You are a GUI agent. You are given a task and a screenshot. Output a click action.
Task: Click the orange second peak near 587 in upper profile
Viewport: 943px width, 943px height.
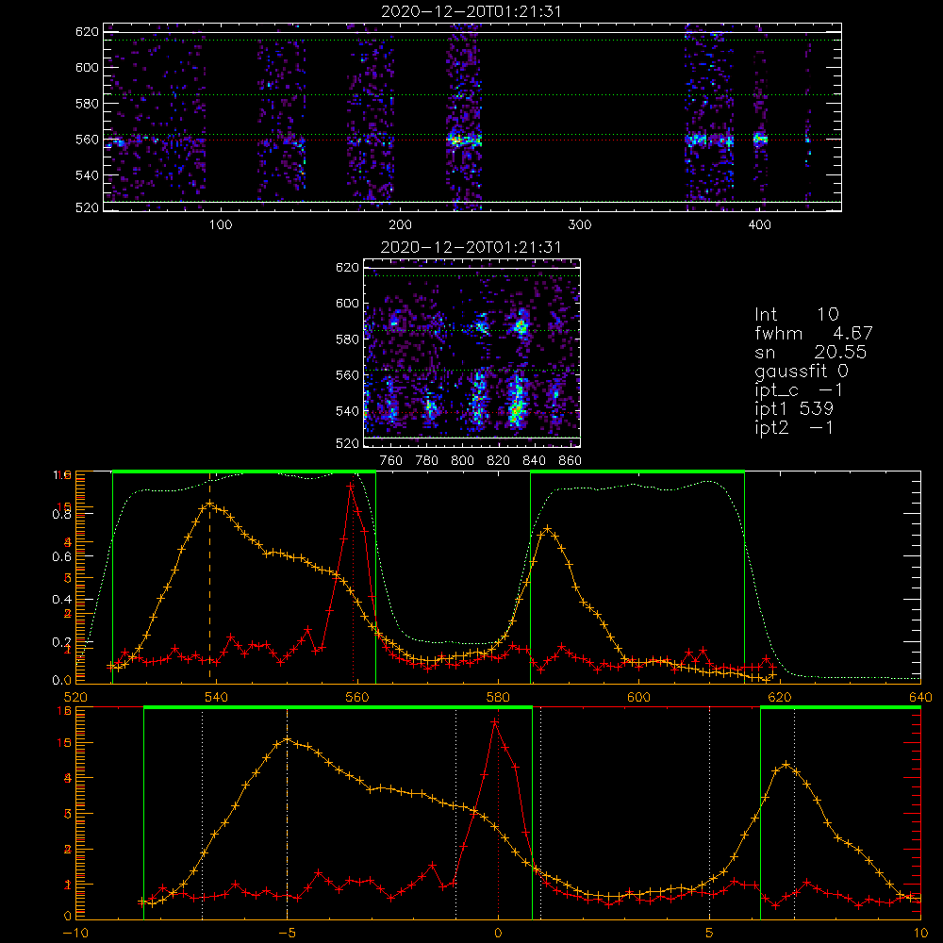[x=547, y=529]
